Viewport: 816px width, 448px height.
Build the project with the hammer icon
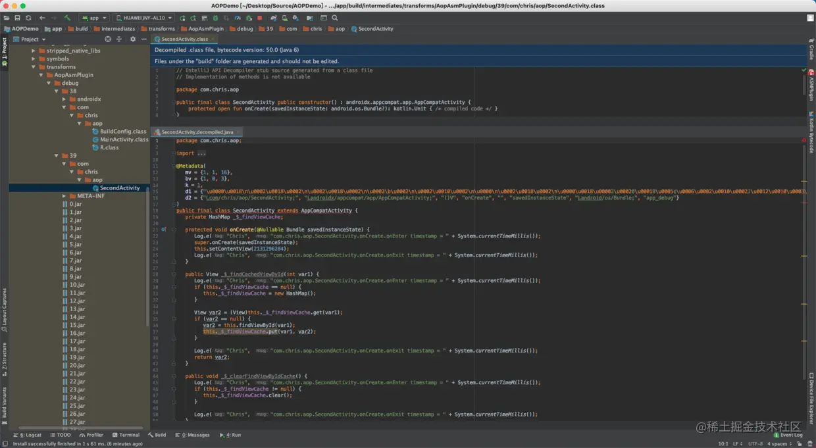click(67, 18)
